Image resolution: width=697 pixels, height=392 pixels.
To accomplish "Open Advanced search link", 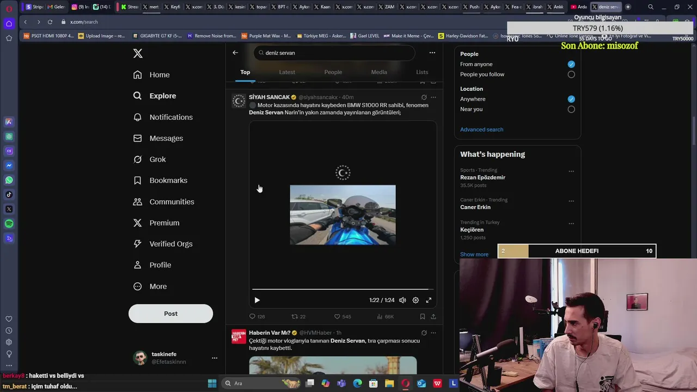I will coord(481,130).
